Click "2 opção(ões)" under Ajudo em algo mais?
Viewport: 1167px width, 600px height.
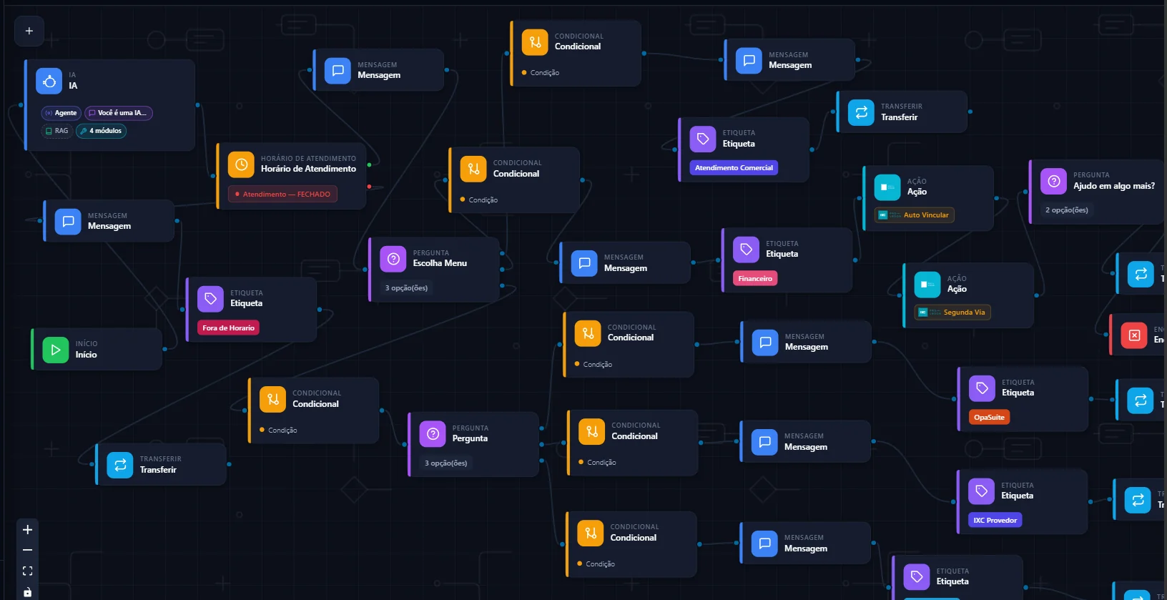coord(1066,210)
